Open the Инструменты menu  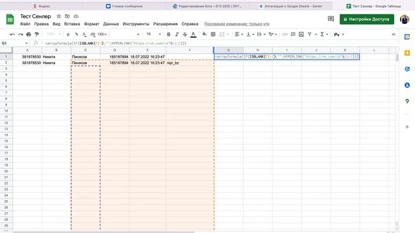click(x=136, y=24)
